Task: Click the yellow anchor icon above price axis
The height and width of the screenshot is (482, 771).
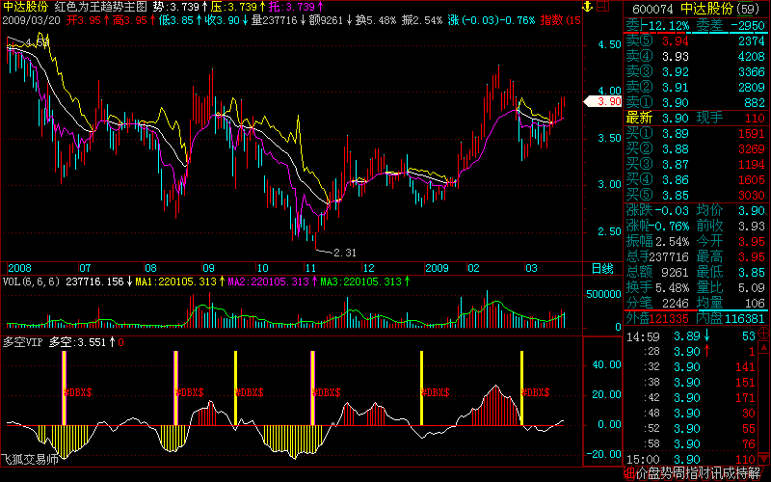Action: [587, 7]
